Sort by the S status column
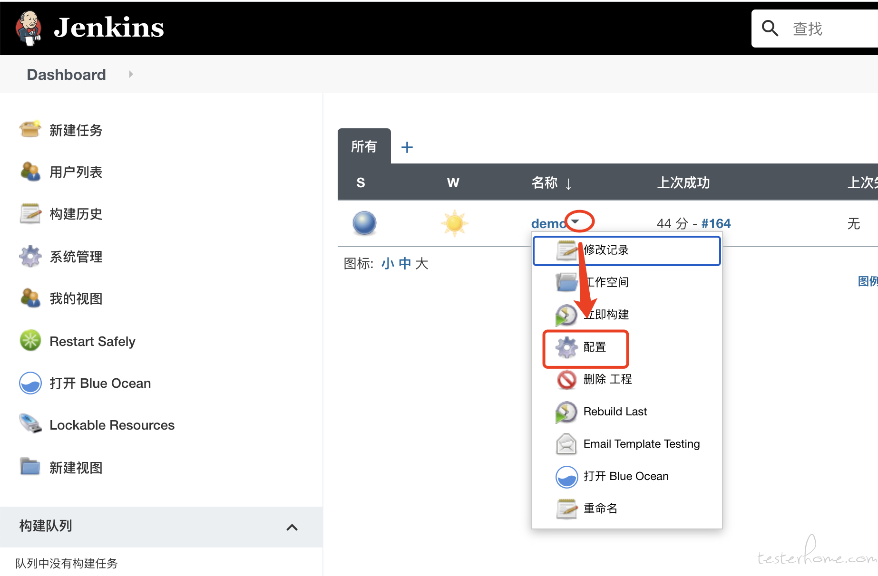 (361, 182)
